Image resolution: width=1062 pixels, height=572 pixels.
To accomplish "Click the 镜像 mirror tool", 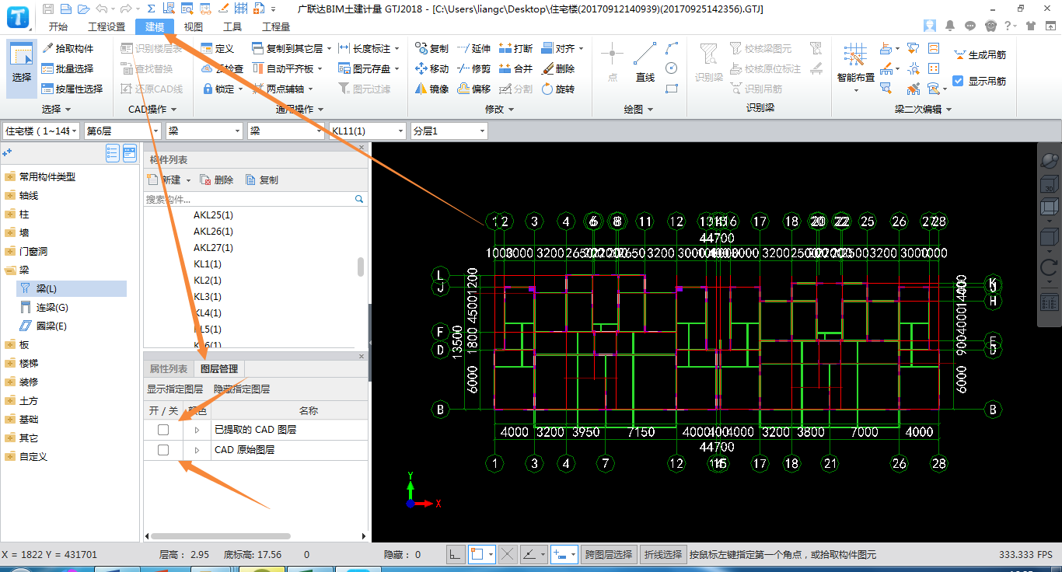I will [431, 89].
